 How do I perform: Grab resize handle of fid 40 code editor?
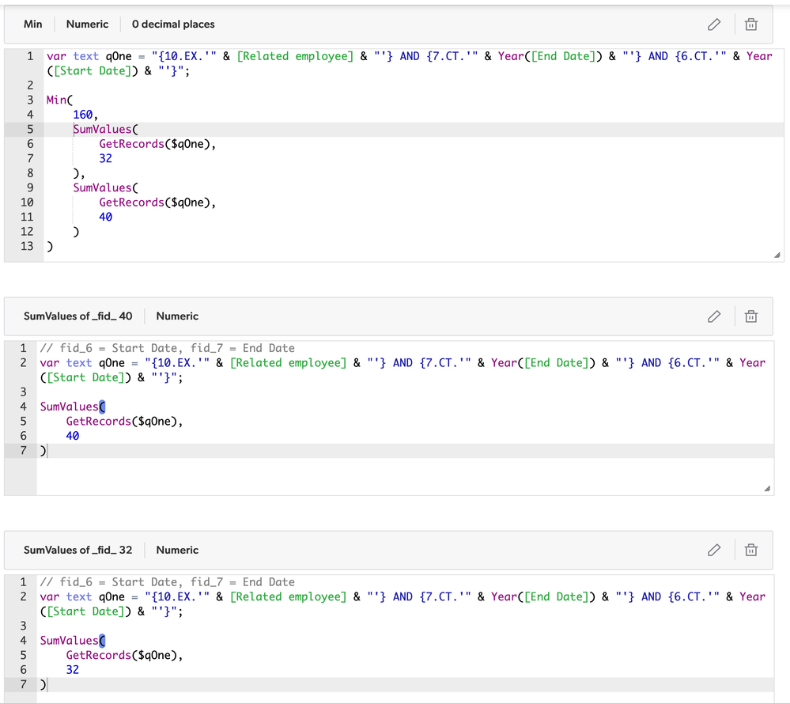tap(767, 488)
